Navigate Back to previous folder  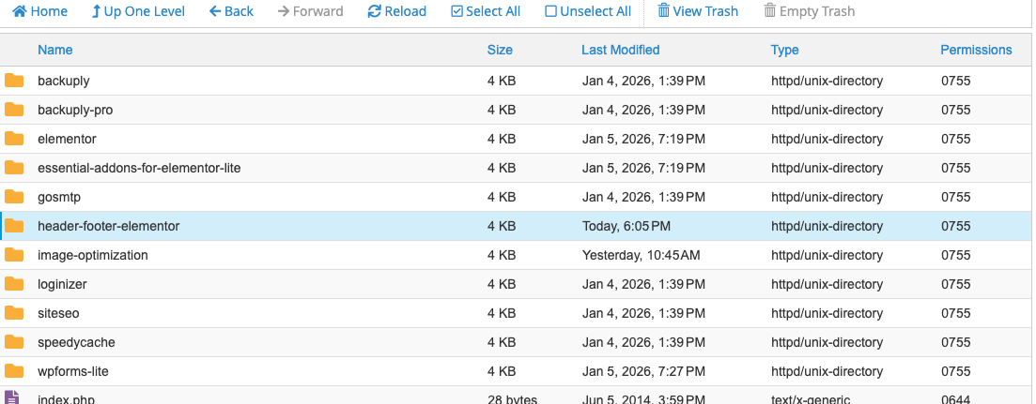[231, 11]
